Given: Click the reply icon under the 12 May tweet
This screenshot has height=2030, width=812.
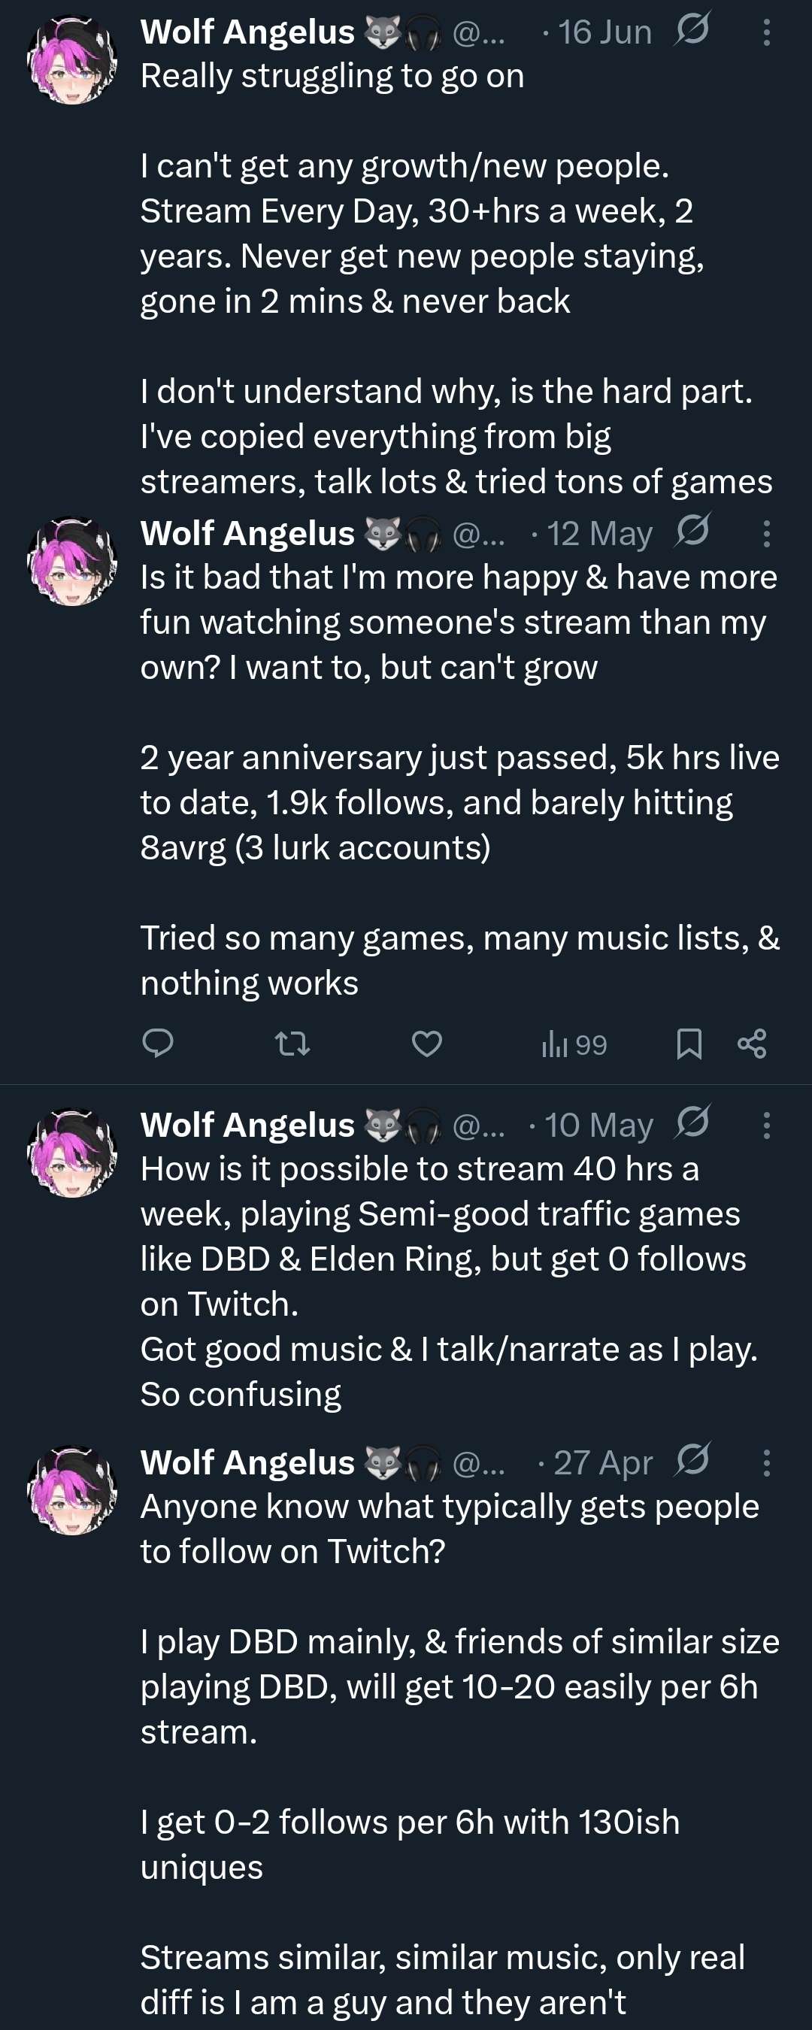Looking at the screenshot, I should coord(158,1044).
